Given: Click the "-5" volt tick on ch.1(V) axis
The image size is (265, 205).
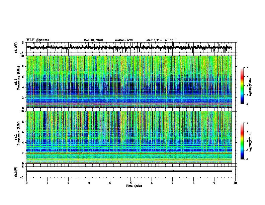Looking at the screenshot, I should click(x=22, y=53).
